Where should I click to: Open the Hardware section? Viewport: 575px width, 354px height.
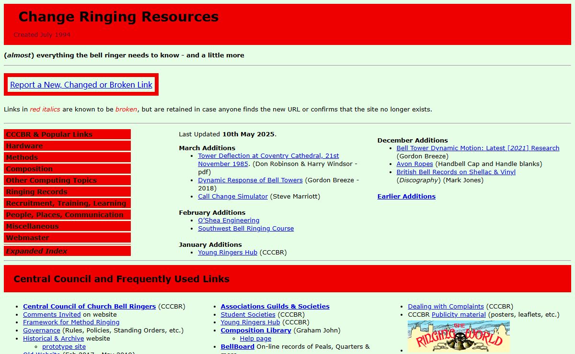pos(67,146)
